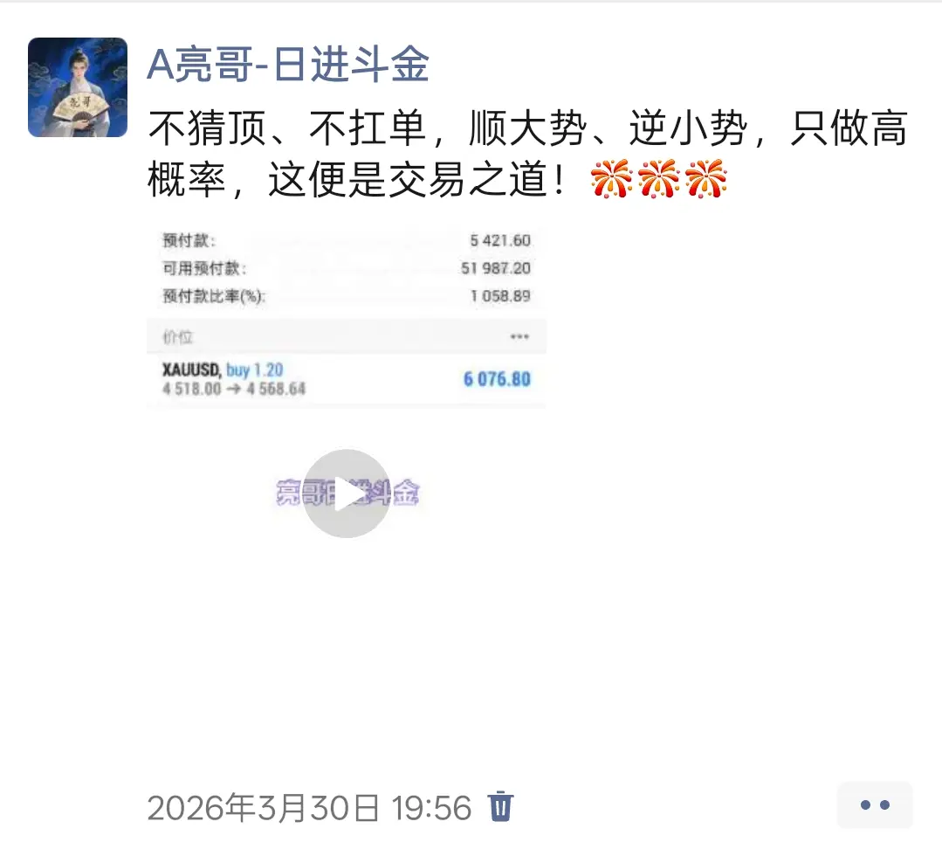The height and width of the screenshot is (856, 942).
Task: Click the last firework emoji
Action: point(706,179)
